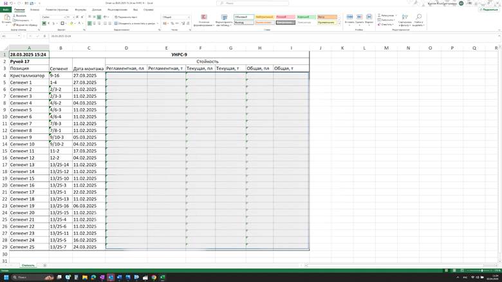Toggle Bold formatting button
This screenshot has height=282, width=502.
coord(44,23)
